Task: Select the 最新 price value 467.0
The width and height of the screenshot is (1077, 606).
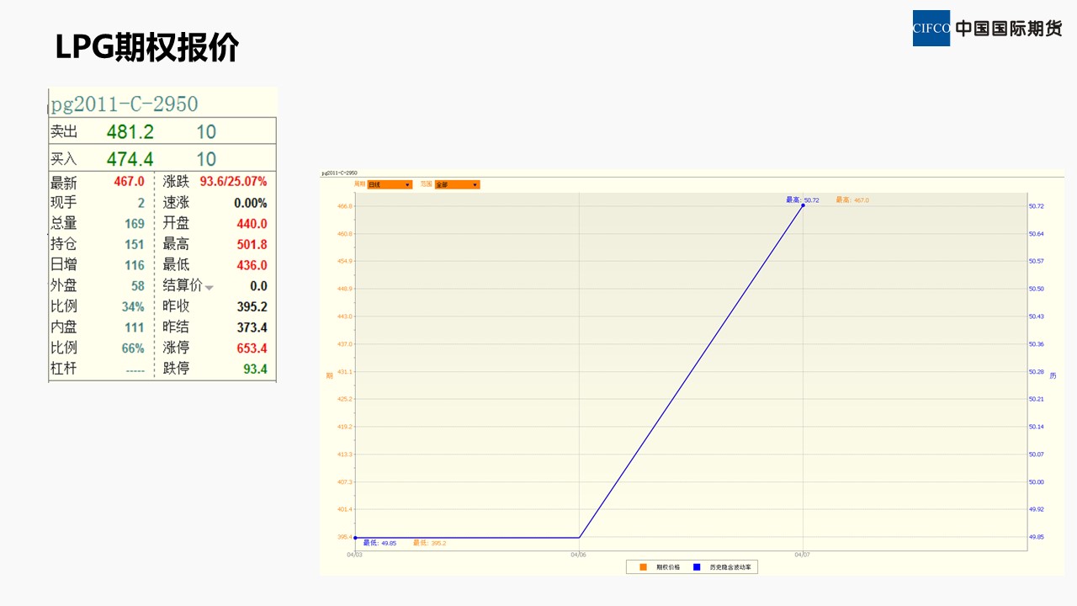Action: (x=129, y=182)
